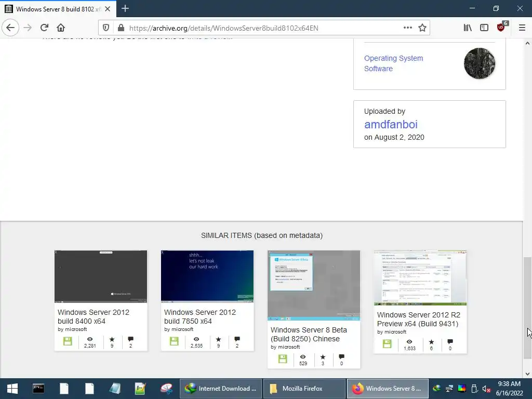
Task: Click reviews comment icon on Build 8250 card
Action: tap(342, 357)
